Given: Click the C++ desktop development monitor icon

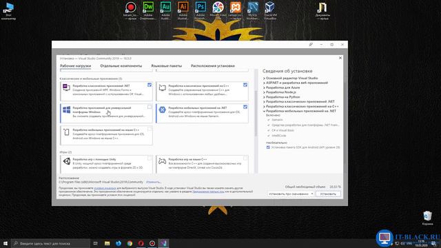Looking at the screenshot, I should pos(162,87).
